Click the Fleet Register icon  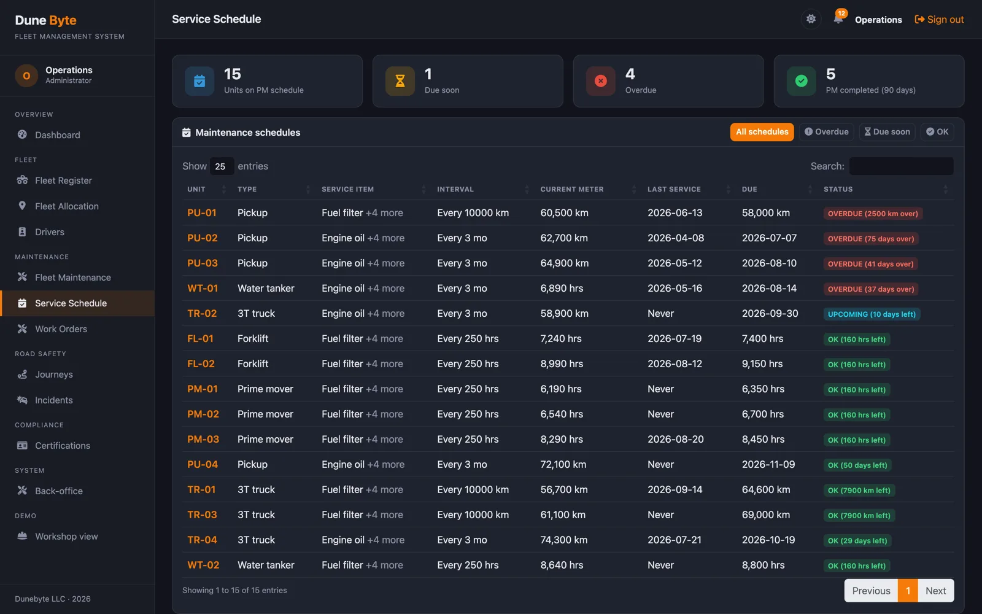22,180
